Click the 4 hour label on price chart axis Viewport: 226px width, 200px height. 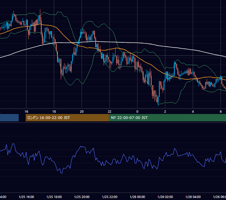(193, 112)
